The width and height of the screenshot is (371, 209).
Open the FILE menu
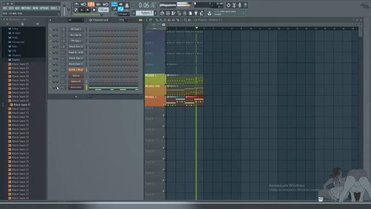click(x=5, y=8)
